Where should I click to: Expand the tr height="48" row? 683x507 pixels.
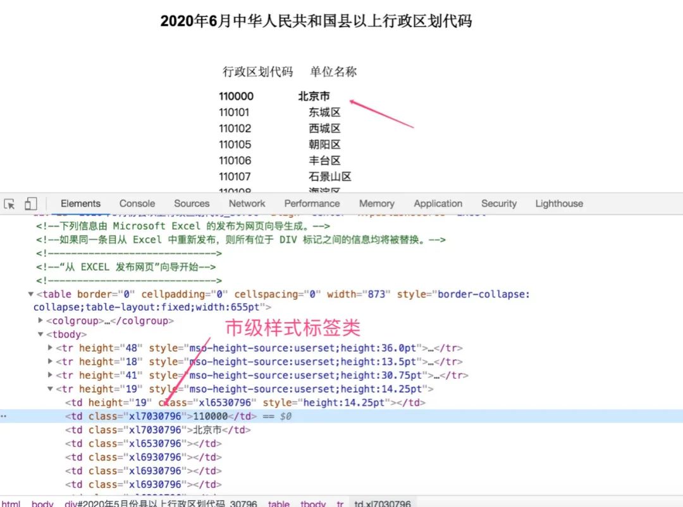click(50, 348)
